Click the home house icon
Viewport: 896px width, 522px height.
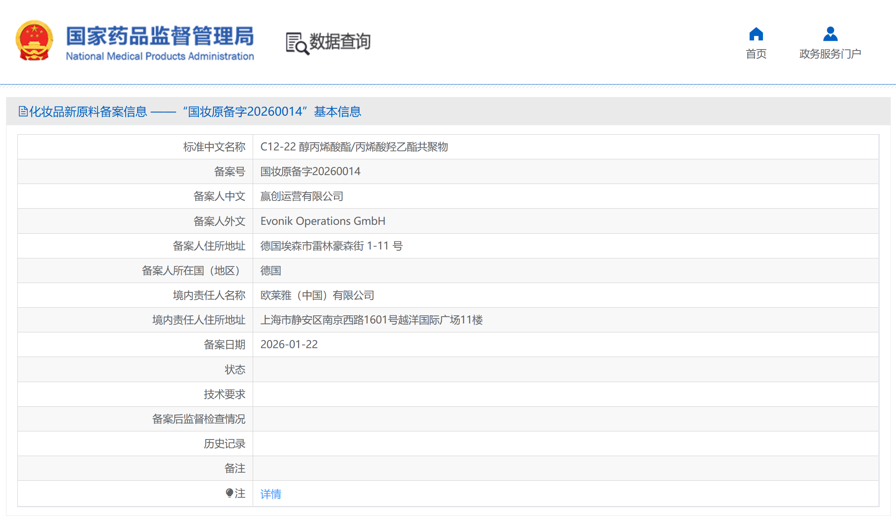click(756, 34)
